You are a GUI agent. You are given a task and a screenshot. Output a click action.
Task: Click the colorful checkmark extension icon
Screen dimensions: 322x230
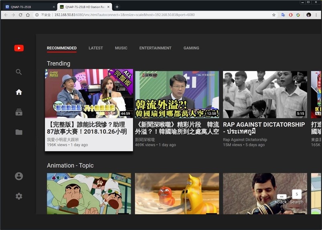coord(298,15)
